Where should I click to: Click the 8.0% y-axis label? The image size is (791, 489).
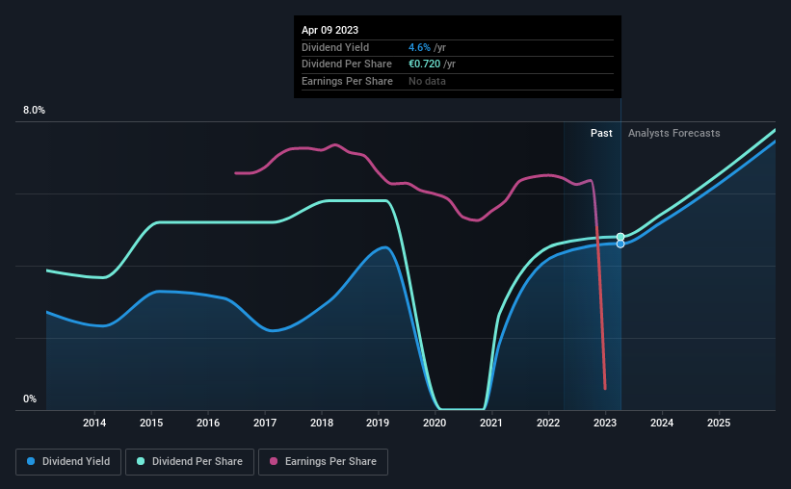pos(34,111)
